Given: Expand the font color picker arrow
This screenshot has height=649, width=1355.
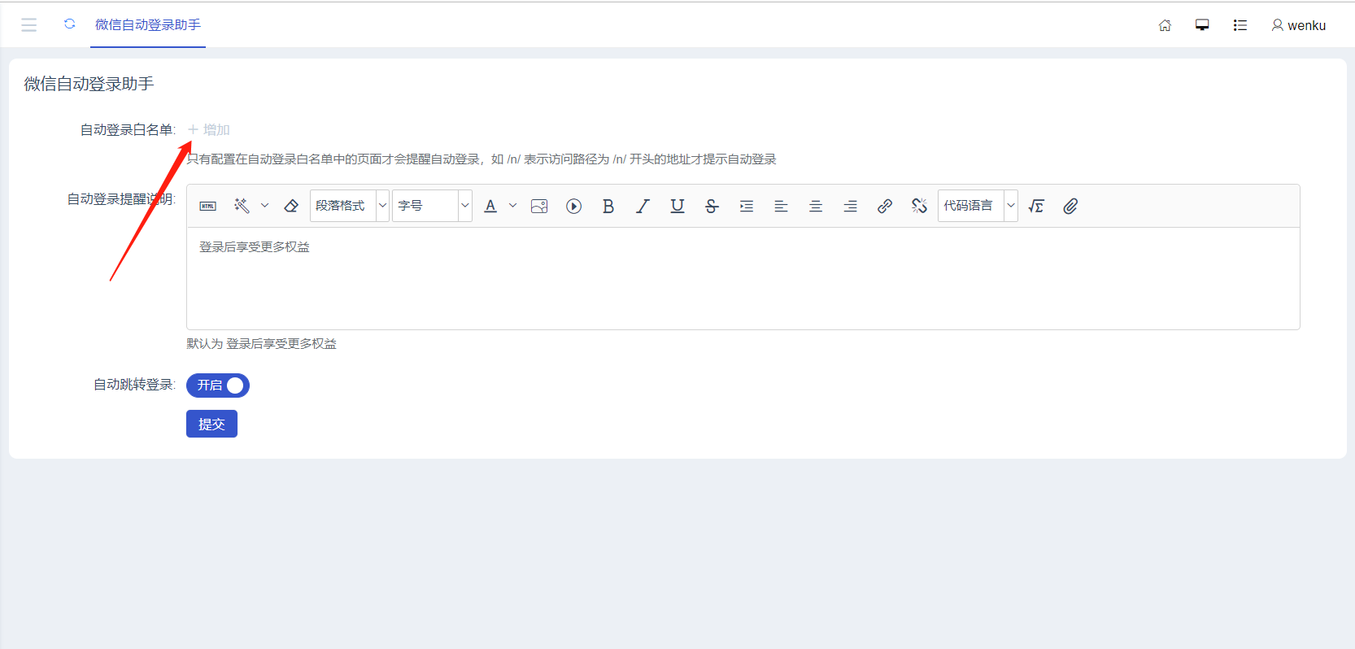Looking at the screenshot, I should point(512,206).
